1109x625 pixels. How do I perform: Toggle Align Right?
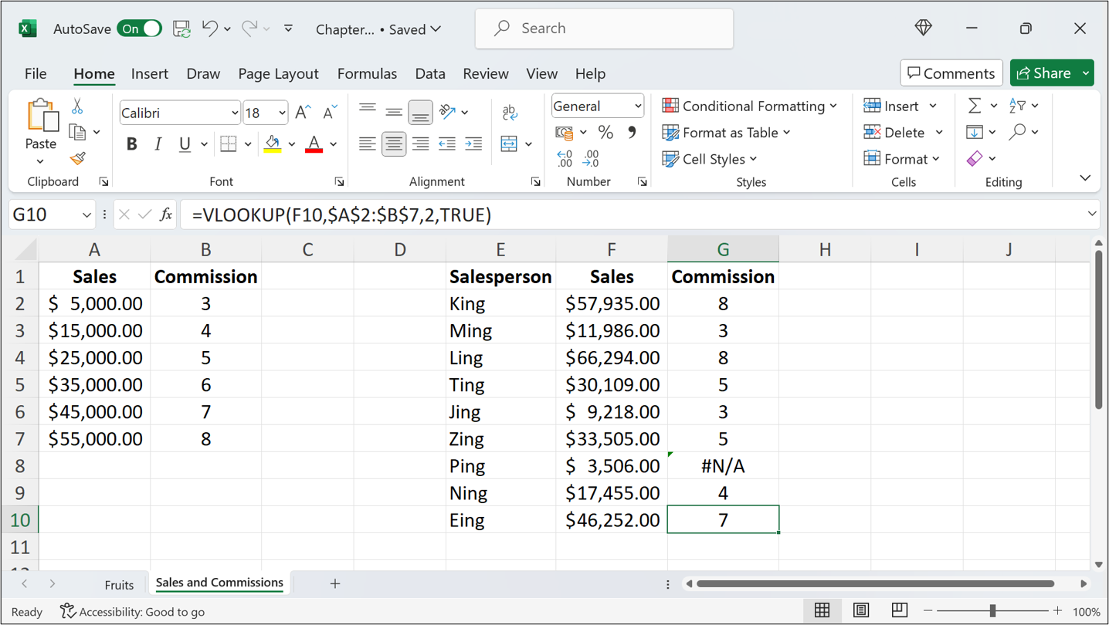tap(420, 144)
